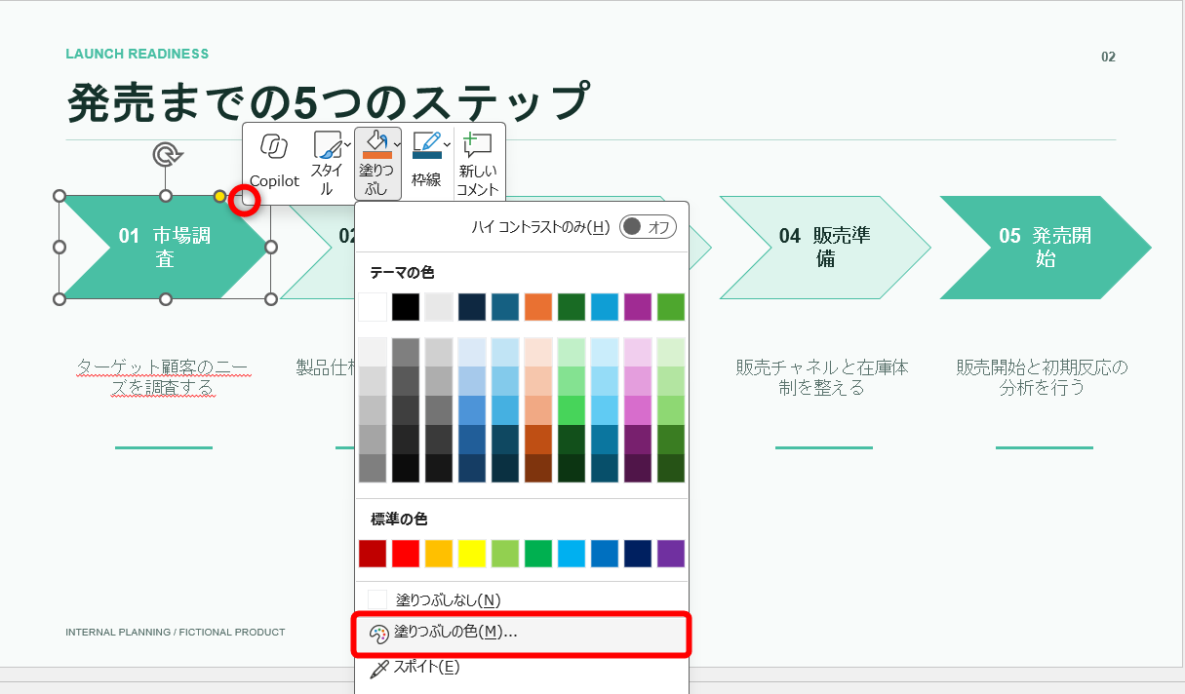The image size is (1185, 694).
Task: Pick magenta purple in the theme colors top row
Action: coord(638,307)
